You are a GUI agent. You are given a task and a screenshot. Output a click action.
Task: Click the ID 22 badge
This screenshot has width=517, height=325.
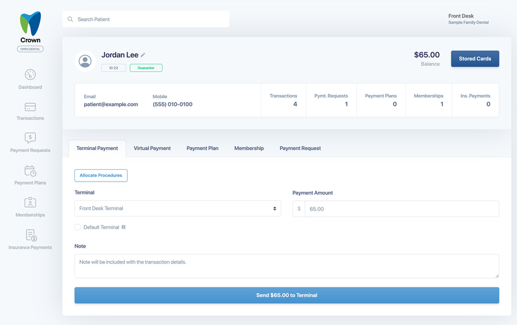click(x=114, y=68)
